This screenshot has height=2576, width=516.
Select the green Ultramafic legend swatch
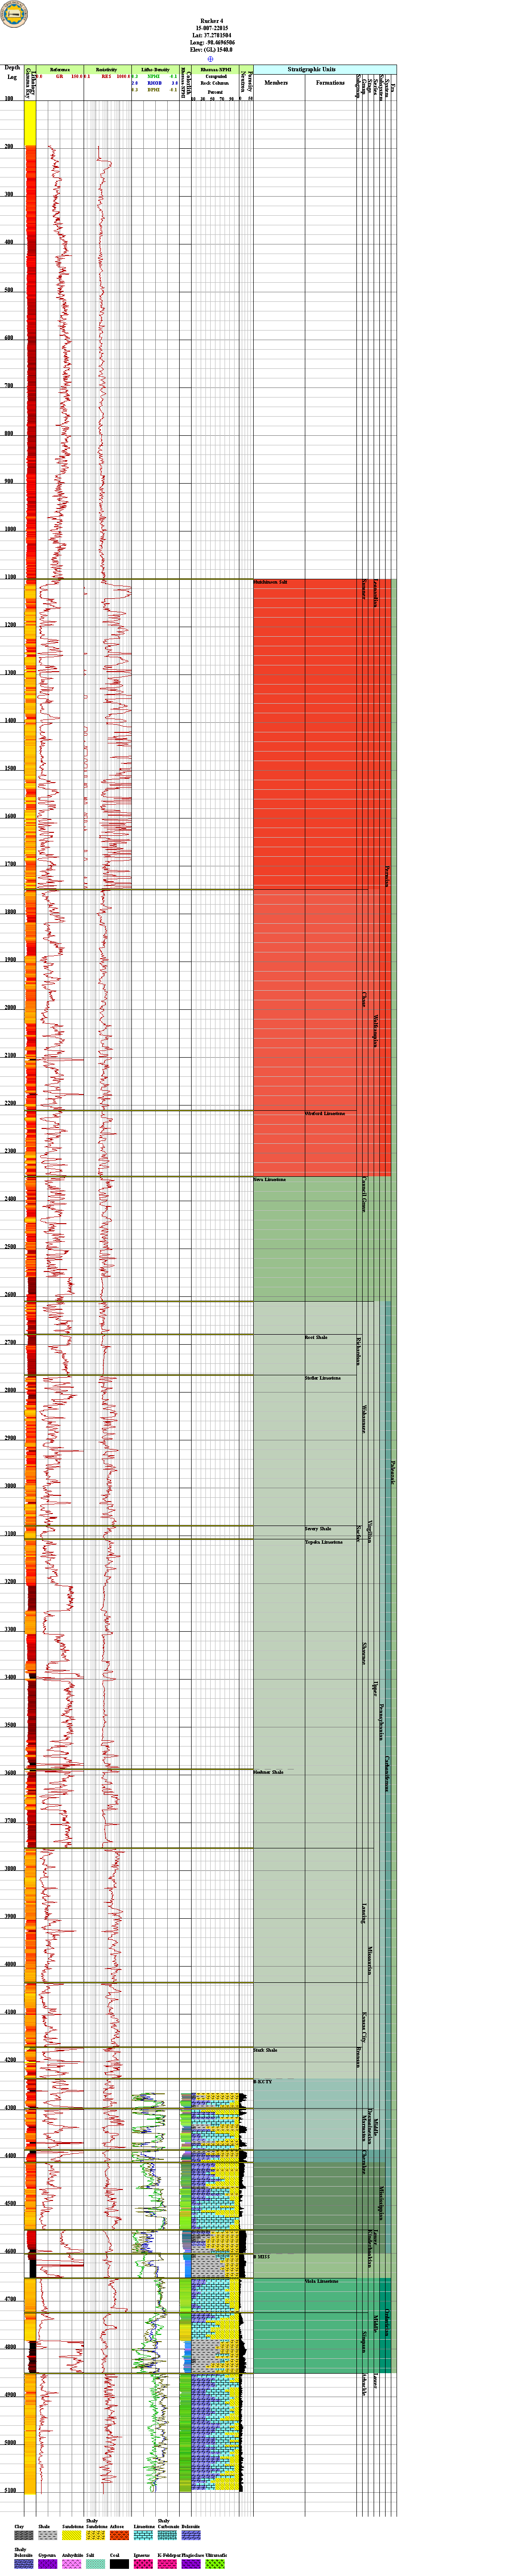tap(215, 2564)
